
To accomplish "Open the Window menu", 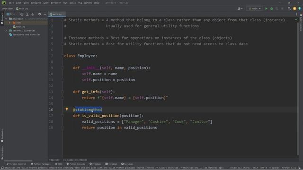I will 88,3.
